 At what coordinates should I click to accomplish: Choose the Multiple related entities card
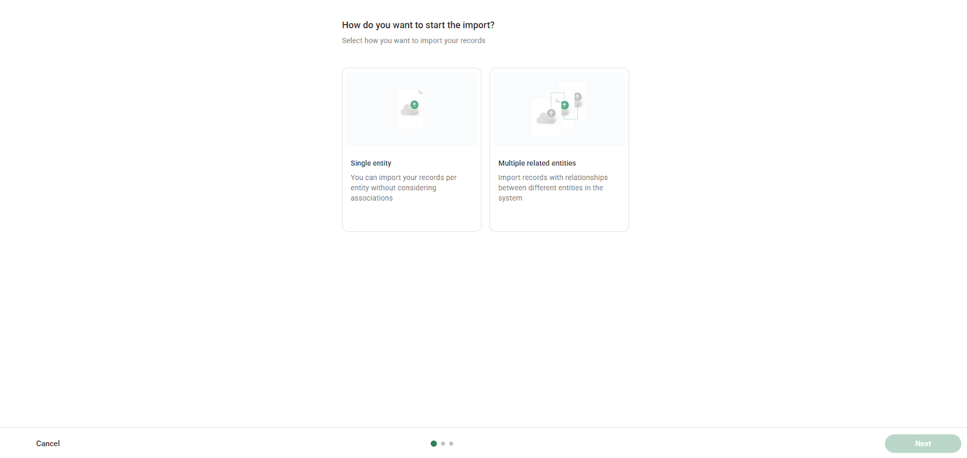click(x=559, y=150)
